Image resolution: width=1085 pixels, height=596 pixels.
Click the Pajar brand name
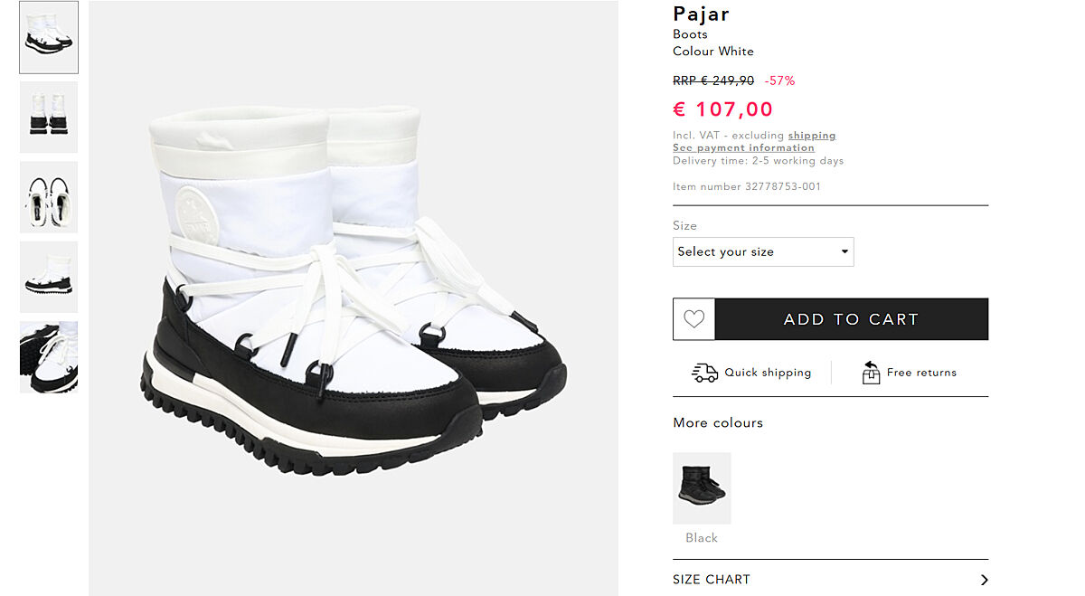coord(701,14)
